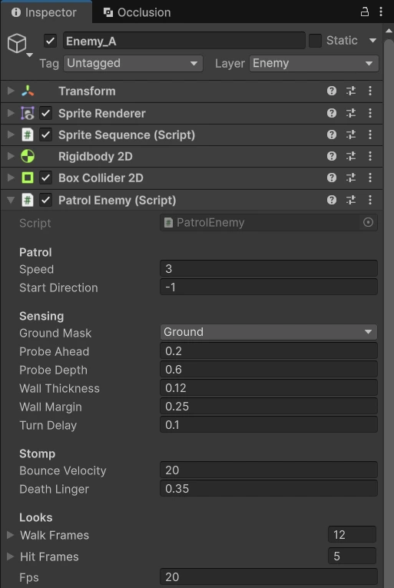The height and width of the screenshot is (588, 394).
Task: Open Sprite Renderer help reference
Action: [x=331, y=113]
